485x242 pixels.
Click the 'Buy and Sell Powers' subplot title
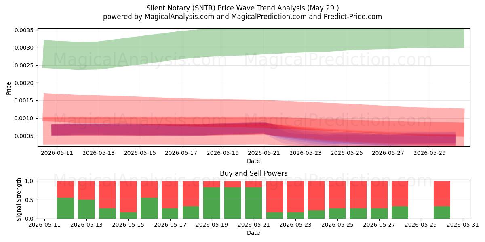click(x=253, y=173)
